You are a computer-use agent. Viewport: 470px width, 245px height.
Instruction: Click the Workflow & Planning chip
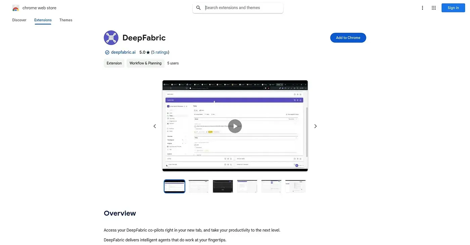pyautogui.click(x=145, y=63)
